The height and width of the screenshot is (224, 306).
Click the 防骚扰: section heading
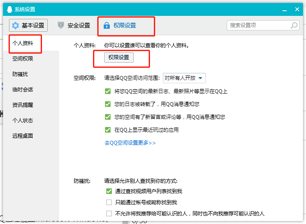(82, 181)
